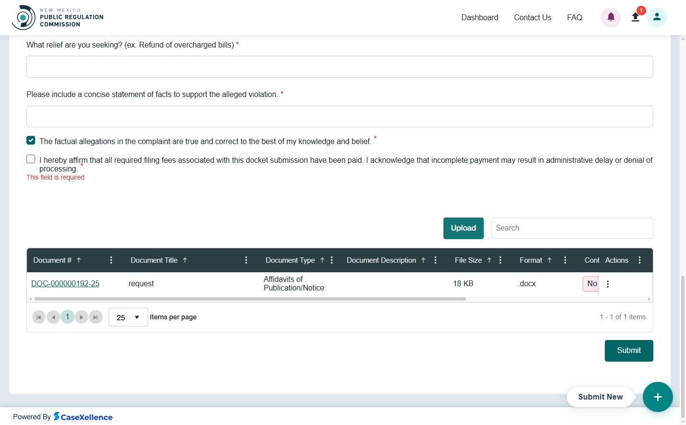This screenshot has width=686, height=425.
Task: Open the notifications bell icon
Action: (611, 17)
